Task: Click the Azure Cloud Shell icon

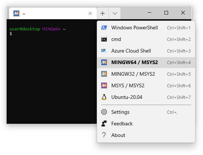Action: [104, 51]
